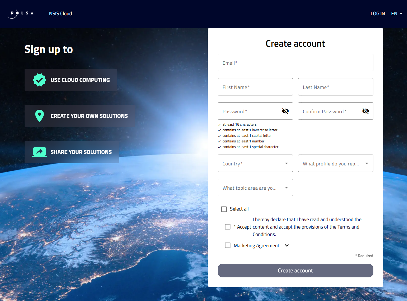
Task: Focus the First Name field
Action: [x=255, y=87]
